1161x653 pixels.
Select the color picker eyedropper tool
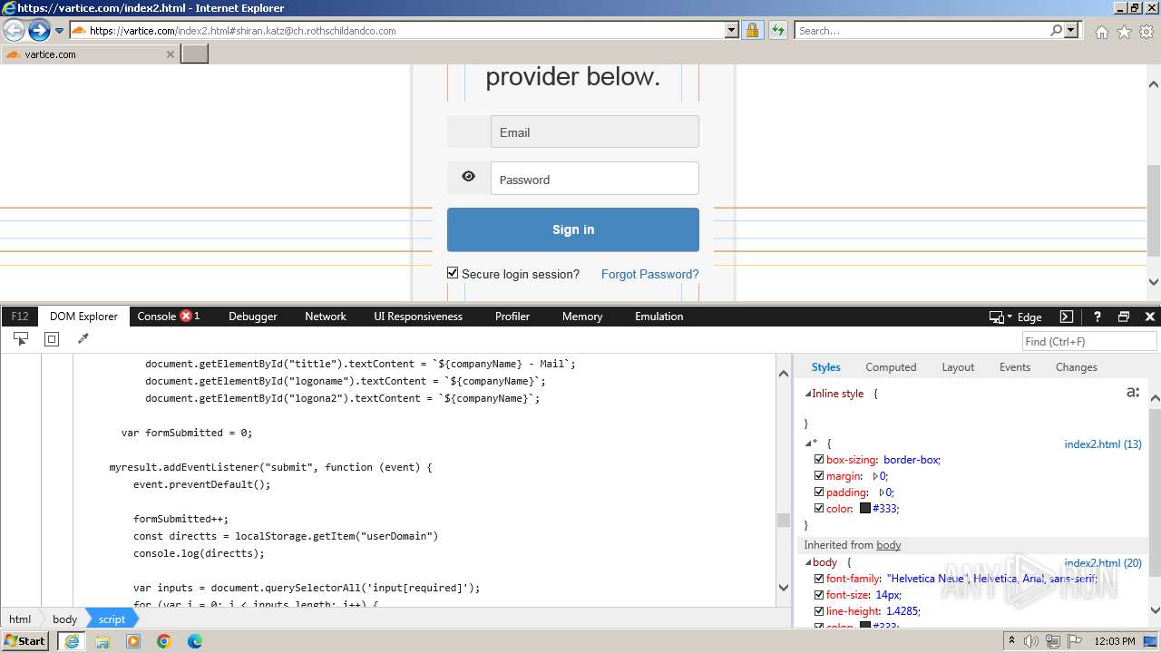(83, 339)
